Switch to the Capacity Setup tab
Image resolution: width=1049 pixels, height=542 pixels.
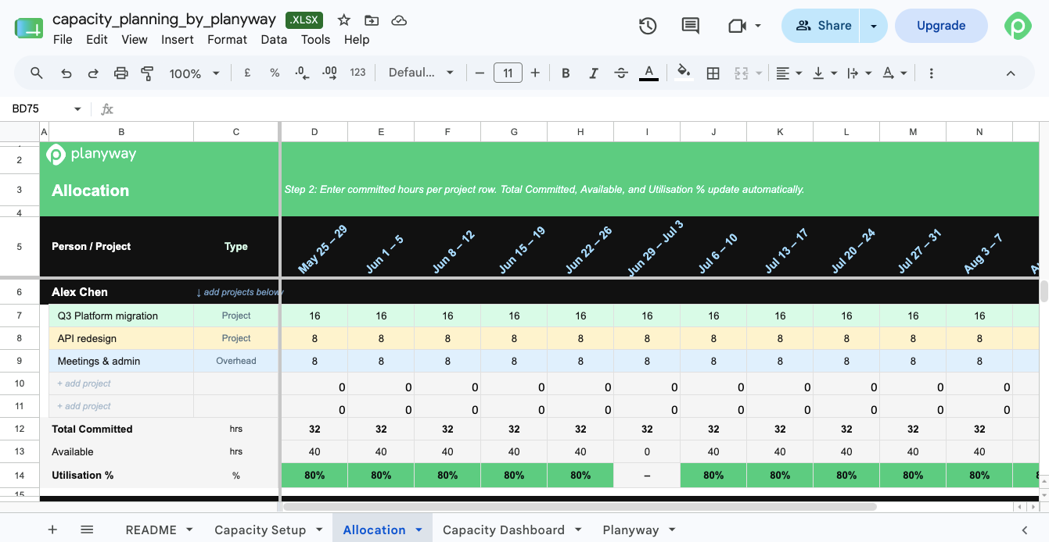click(x=260, y=530)
